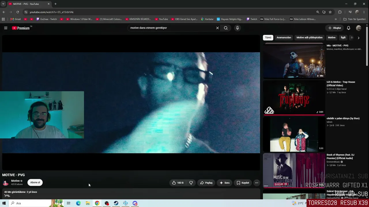The image size is (369, 207).
Task: Open YouTube notifications bell
Action: [349, 28]
